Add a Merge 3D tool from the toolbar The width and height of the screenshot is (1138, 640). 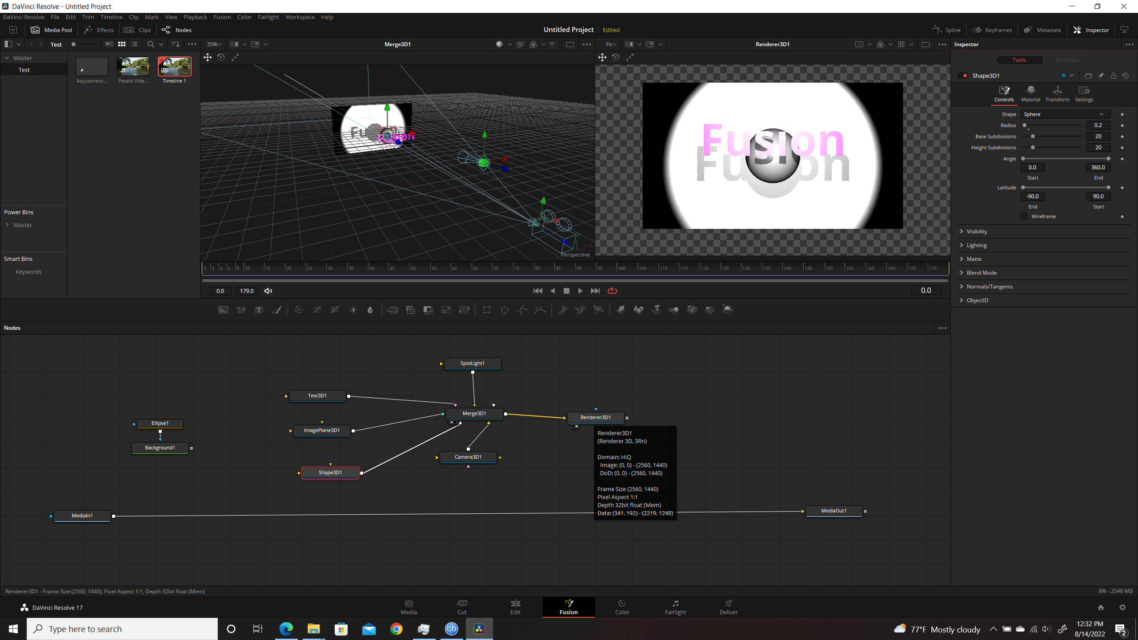pos(674,310)
